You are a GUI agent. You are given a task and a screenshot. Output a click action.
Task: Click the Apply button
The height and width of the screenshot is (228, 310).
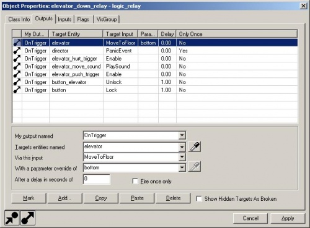point(288,218)
